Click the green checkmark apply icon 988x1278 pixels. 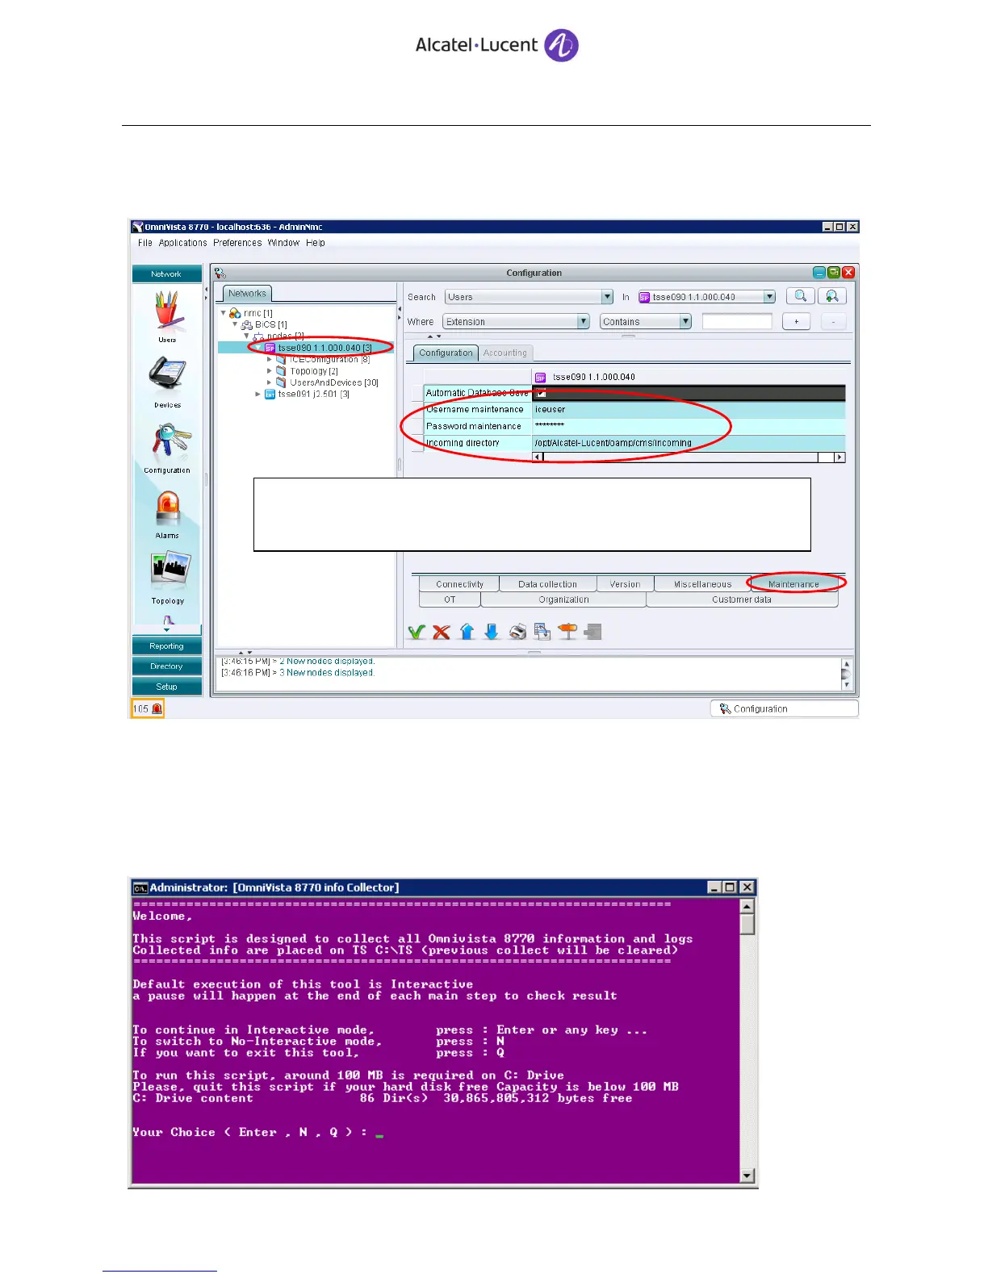click(x=417, y=632)
